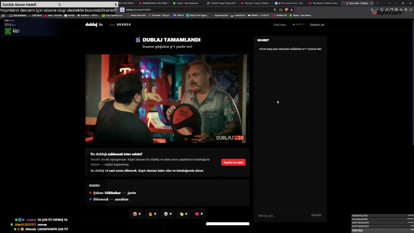The image size is (414, 233).
Task: Click the 'DUBLAJ TAMAMLANDI' heading
Action: [x=171, y=40]
